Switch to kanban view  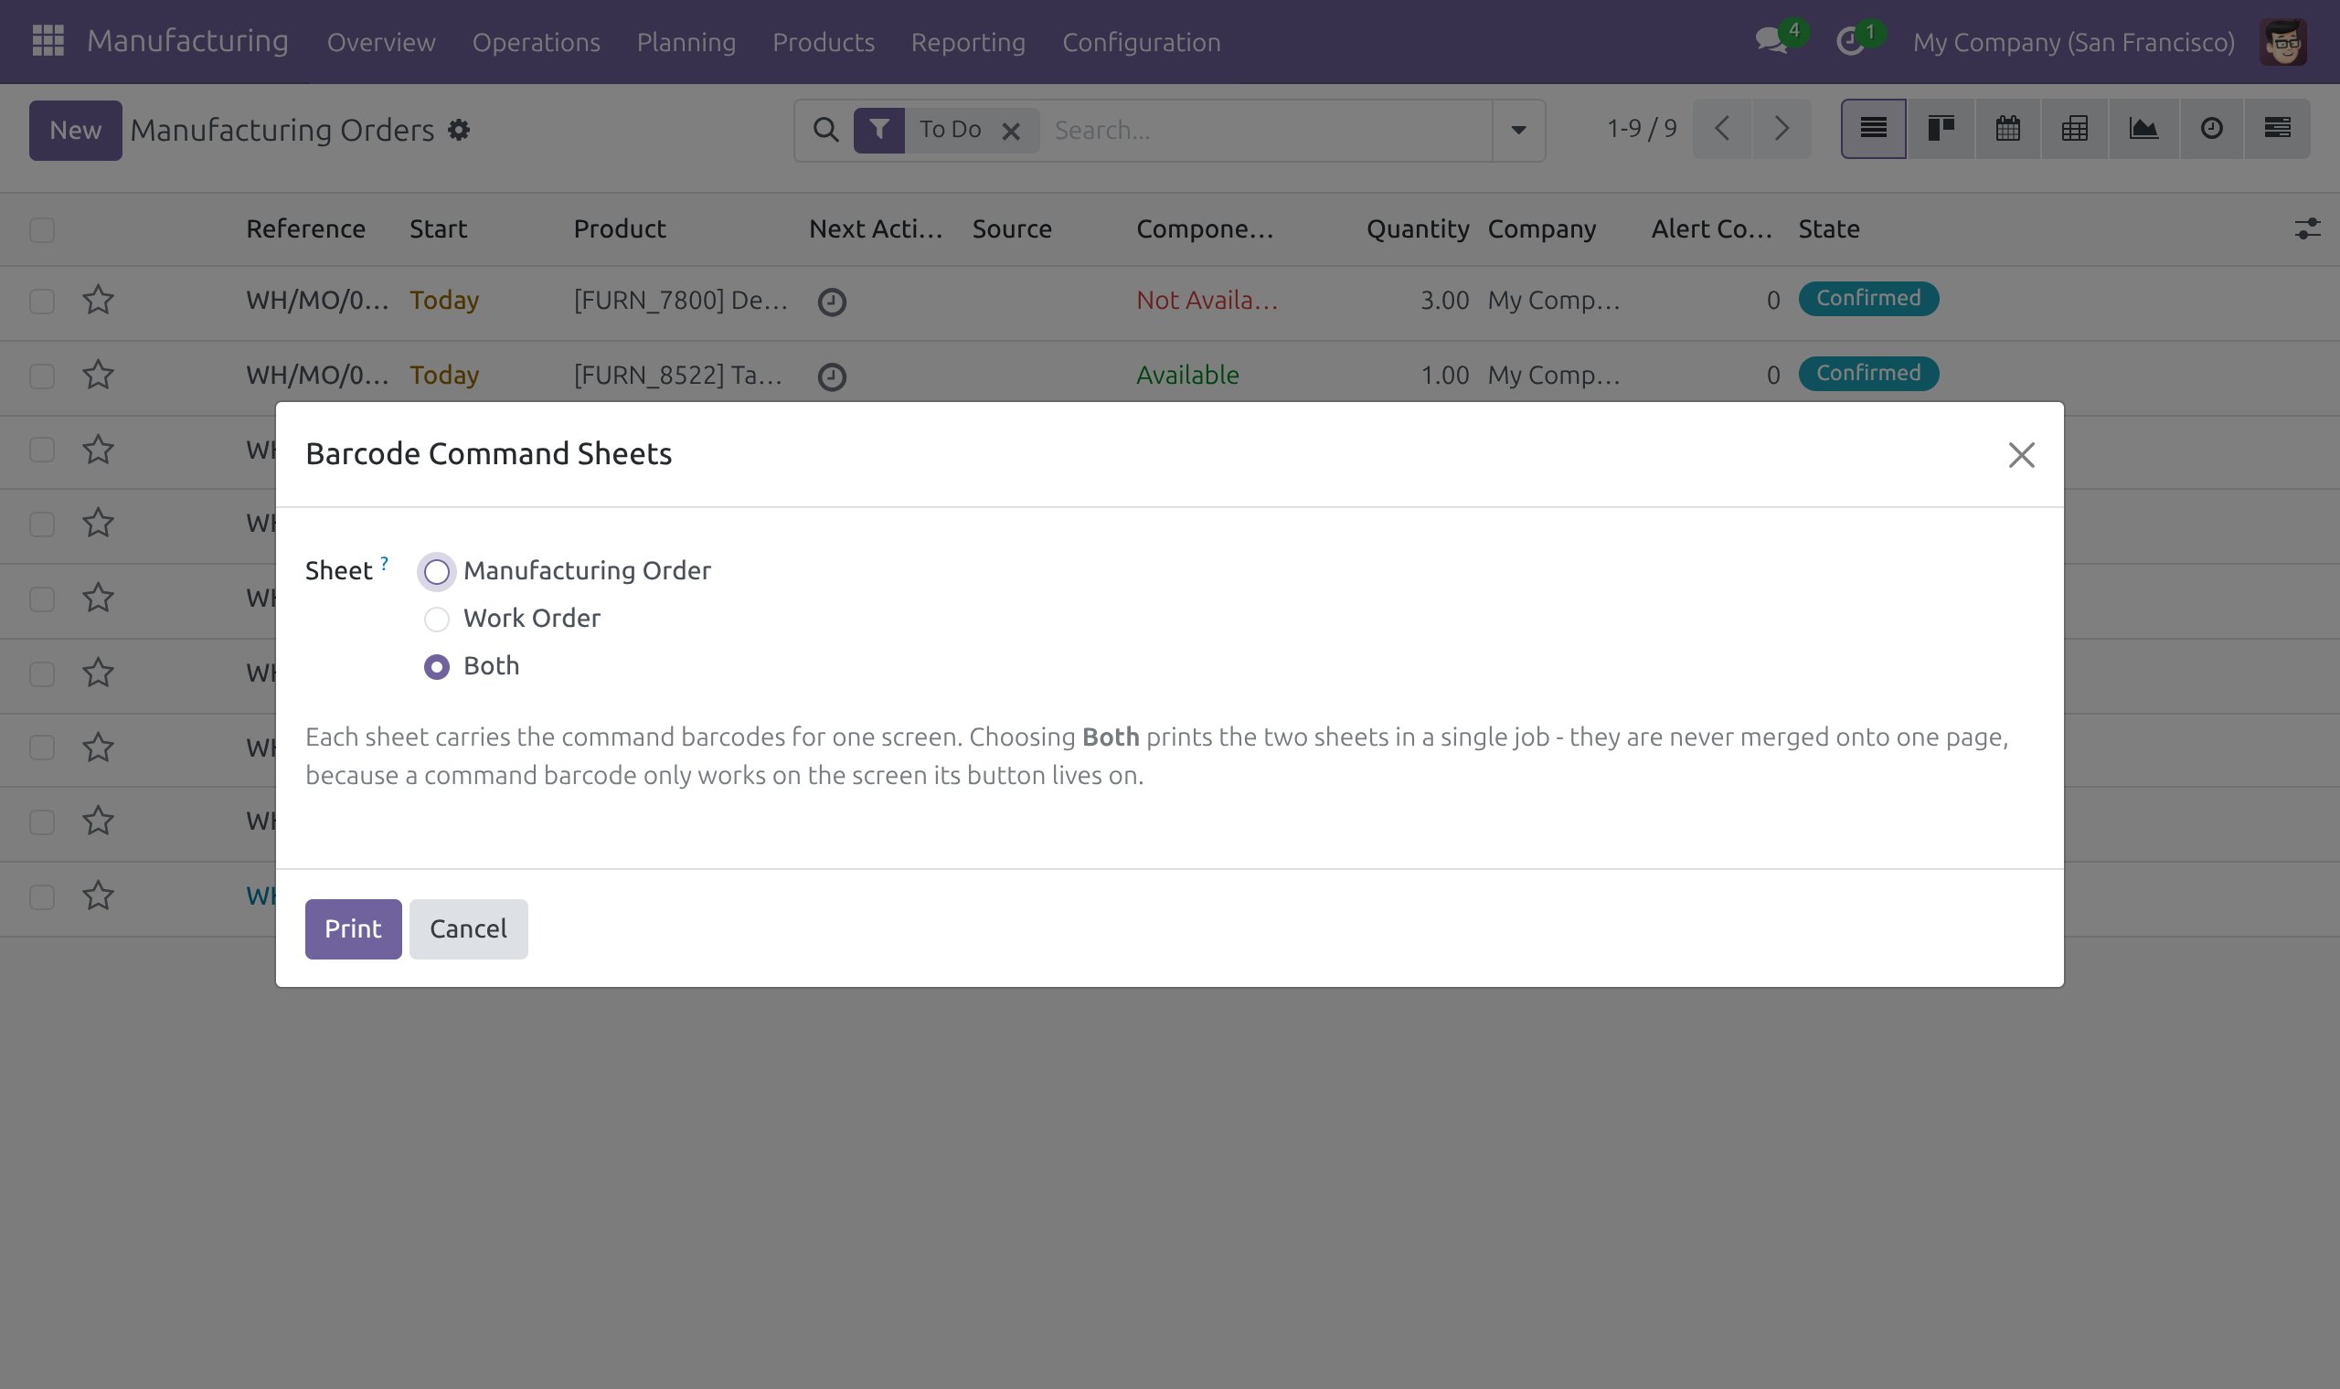1941,129
